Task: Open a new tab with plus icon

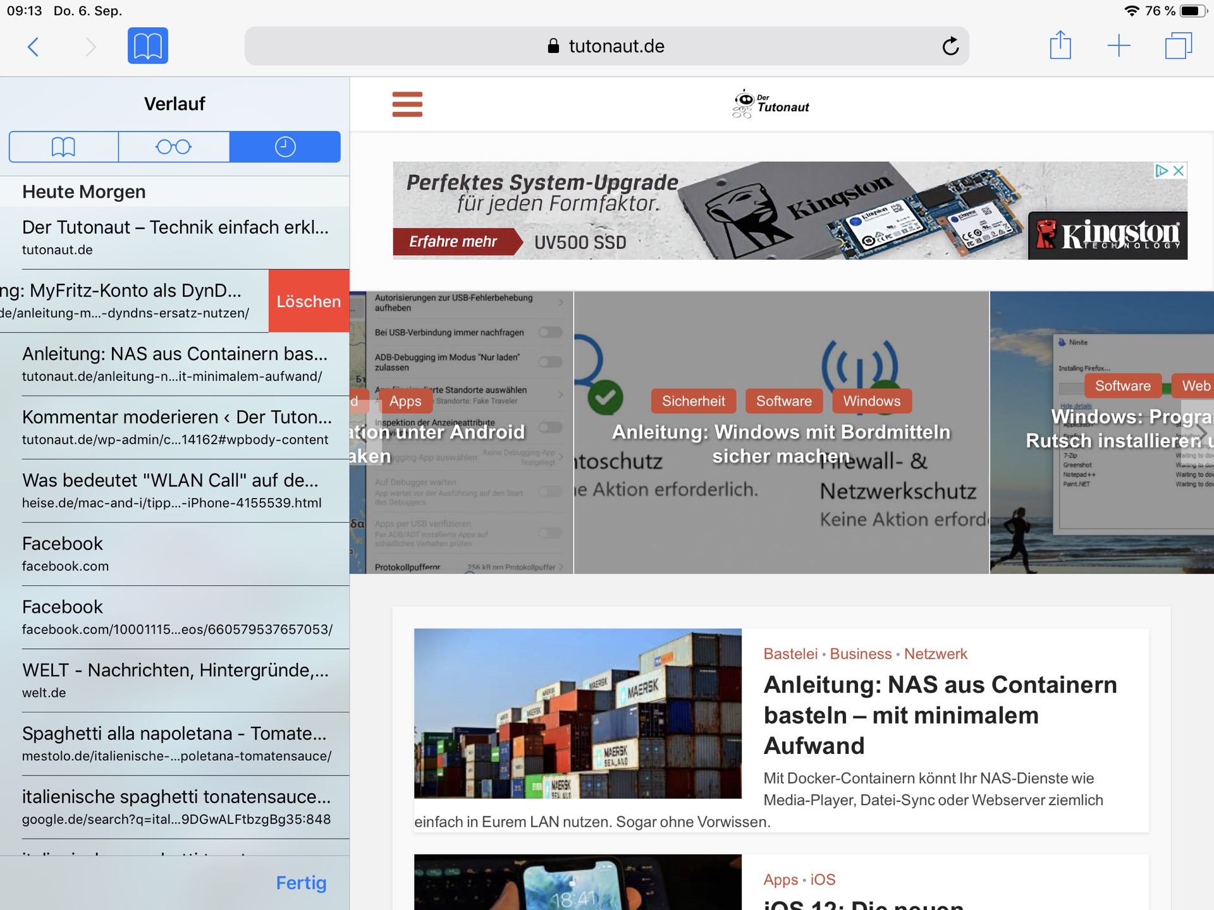Action: (x=1119, y=45)
